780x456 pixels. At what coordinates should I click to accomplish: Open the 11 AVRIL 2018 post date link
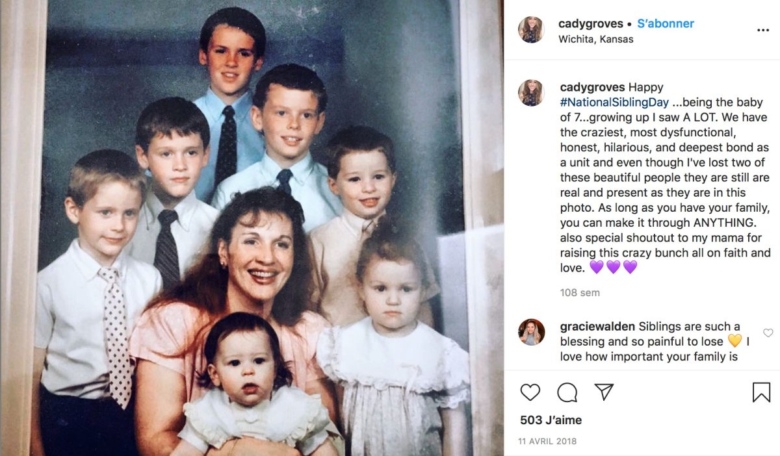pyautogui.click(x=547, y=442)
